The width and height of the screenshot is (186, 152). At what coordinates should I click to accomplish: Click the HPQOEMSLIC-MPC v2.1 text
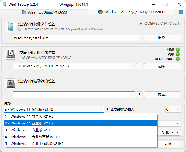pos(160,24)
